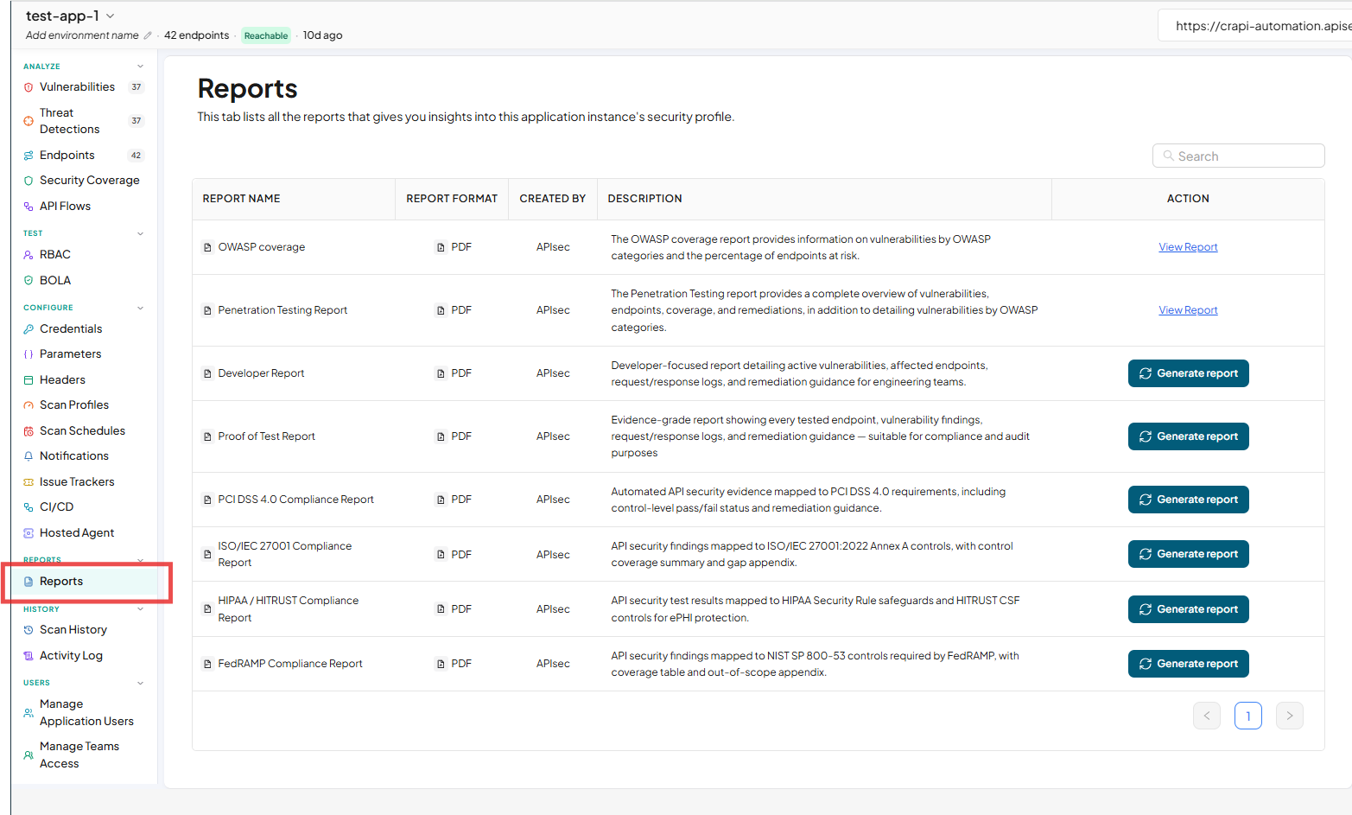Collapse the HISTORY sidebar section
Screen dimensions: 1352x815
click(140, 609)
